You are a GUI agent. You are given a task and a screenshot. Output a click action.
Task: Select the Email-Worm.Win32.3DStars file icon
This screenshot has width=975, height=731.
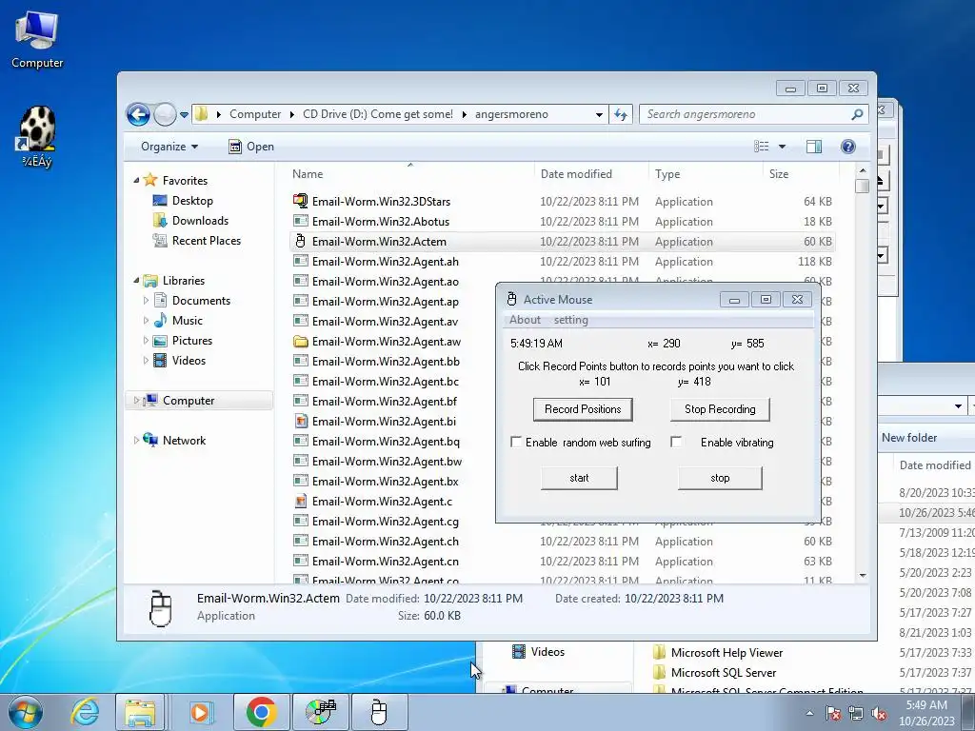point(300,201)
